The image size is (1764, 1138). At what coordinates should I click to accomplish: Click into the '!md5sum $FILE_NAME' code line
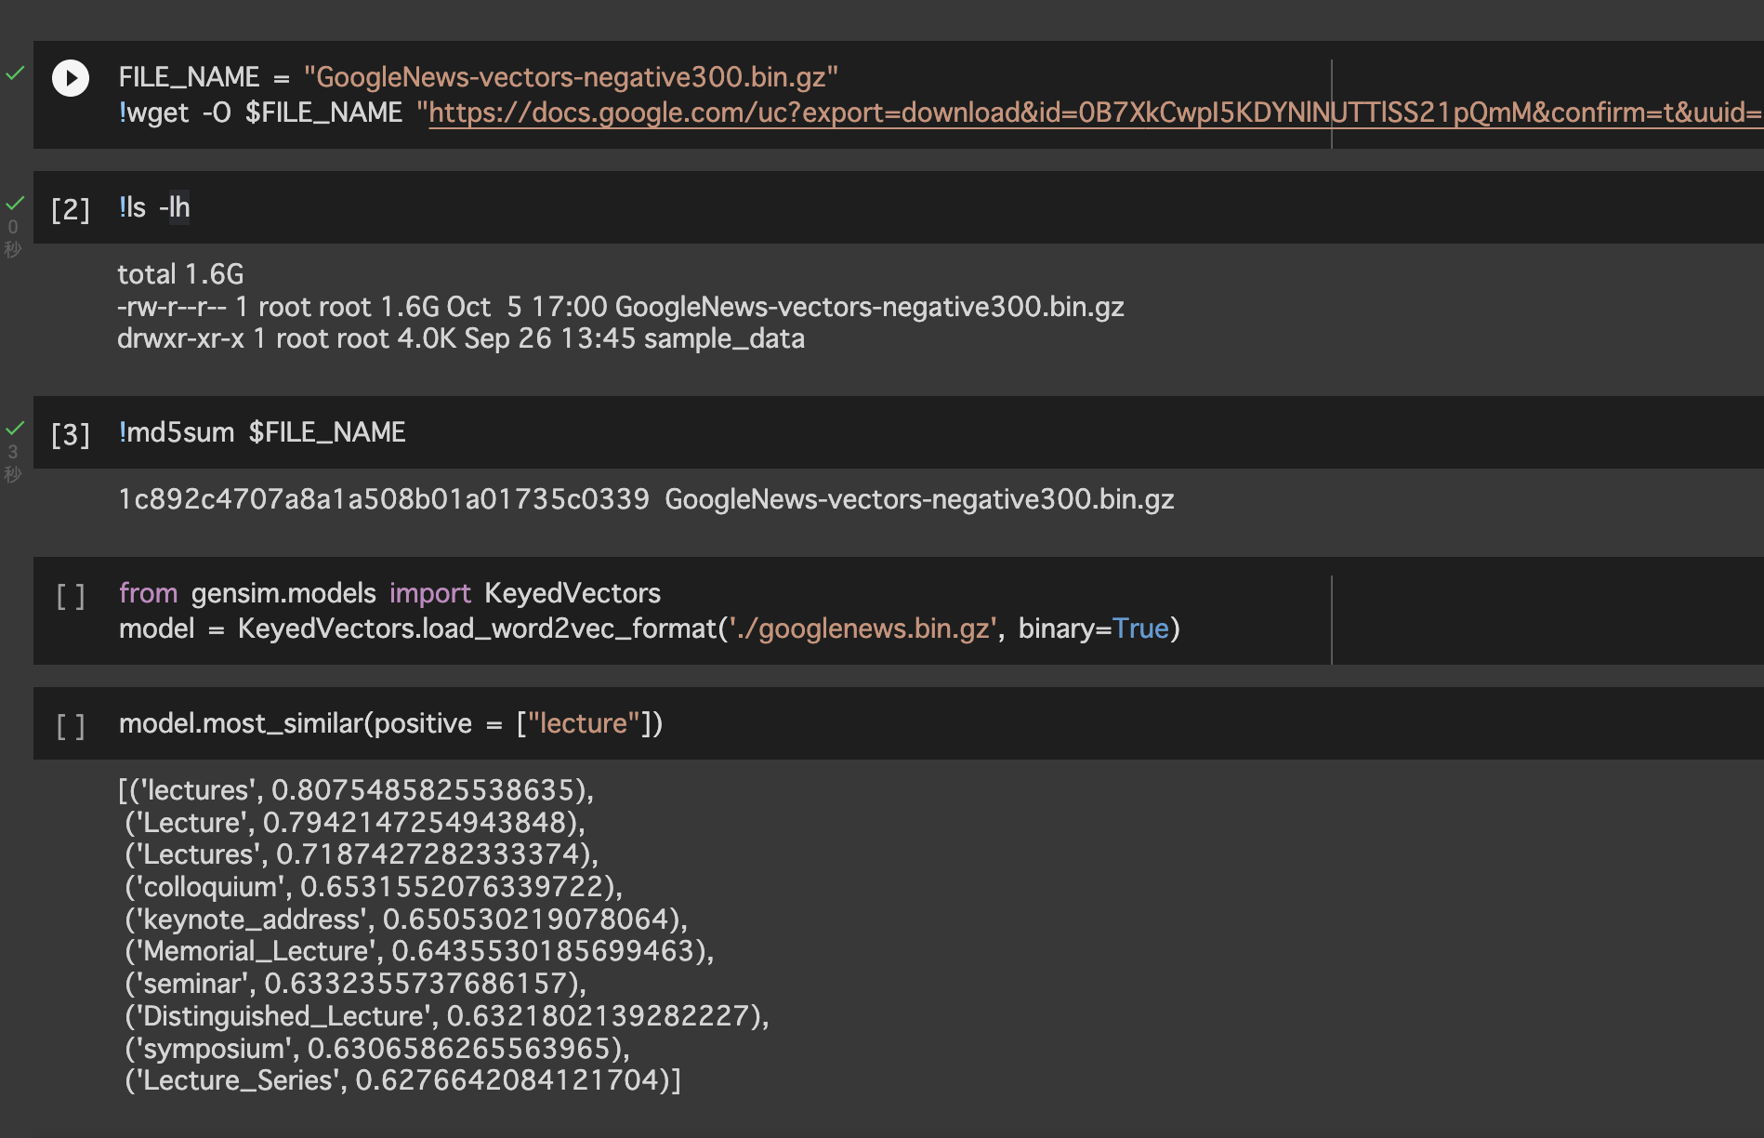pos(262,432)
